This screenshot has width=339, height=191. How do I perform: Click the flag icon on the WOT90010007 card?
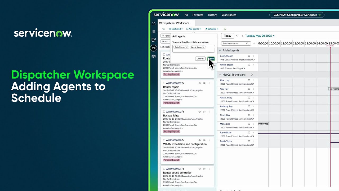204,83
